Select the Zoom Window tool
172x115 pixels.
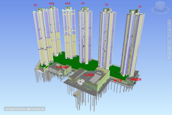tap(169, 33)
